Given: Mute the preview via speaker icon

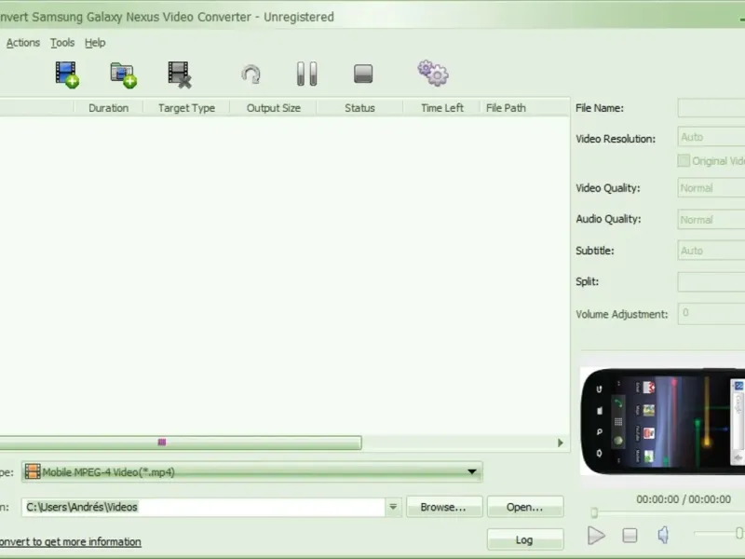Looking at the screenshot, I should point(663,535).
